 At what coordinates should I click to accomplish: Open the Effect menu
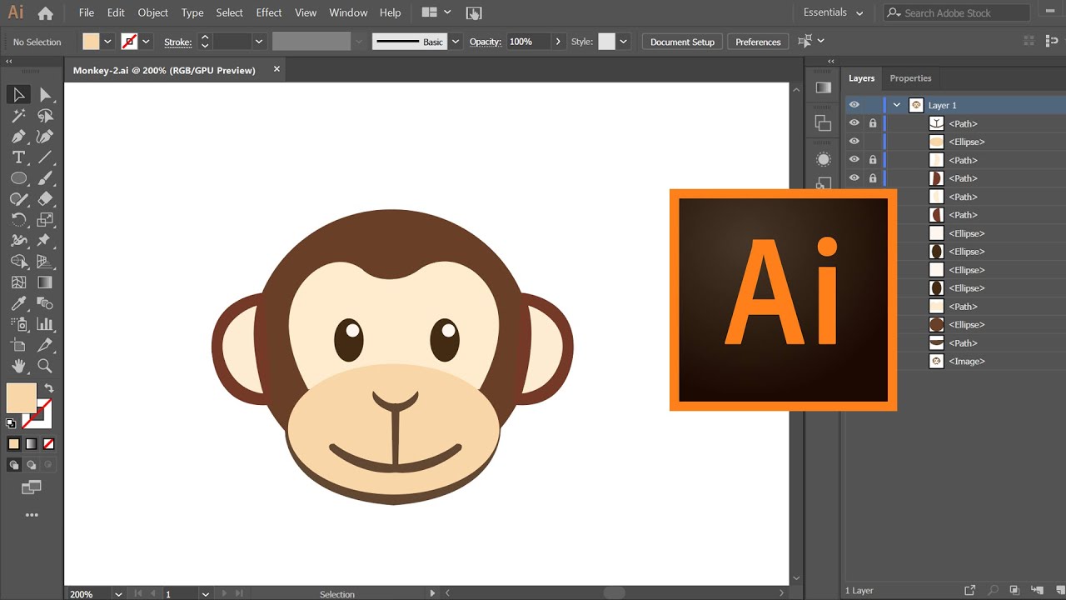click(269, 12)
